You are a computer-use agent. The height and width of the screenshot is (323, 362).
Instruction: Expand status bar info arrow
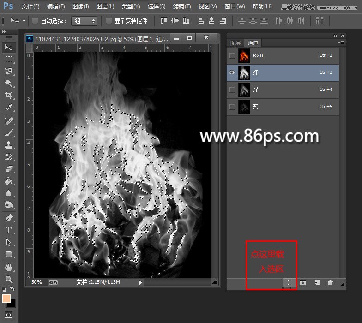[140, 282]
